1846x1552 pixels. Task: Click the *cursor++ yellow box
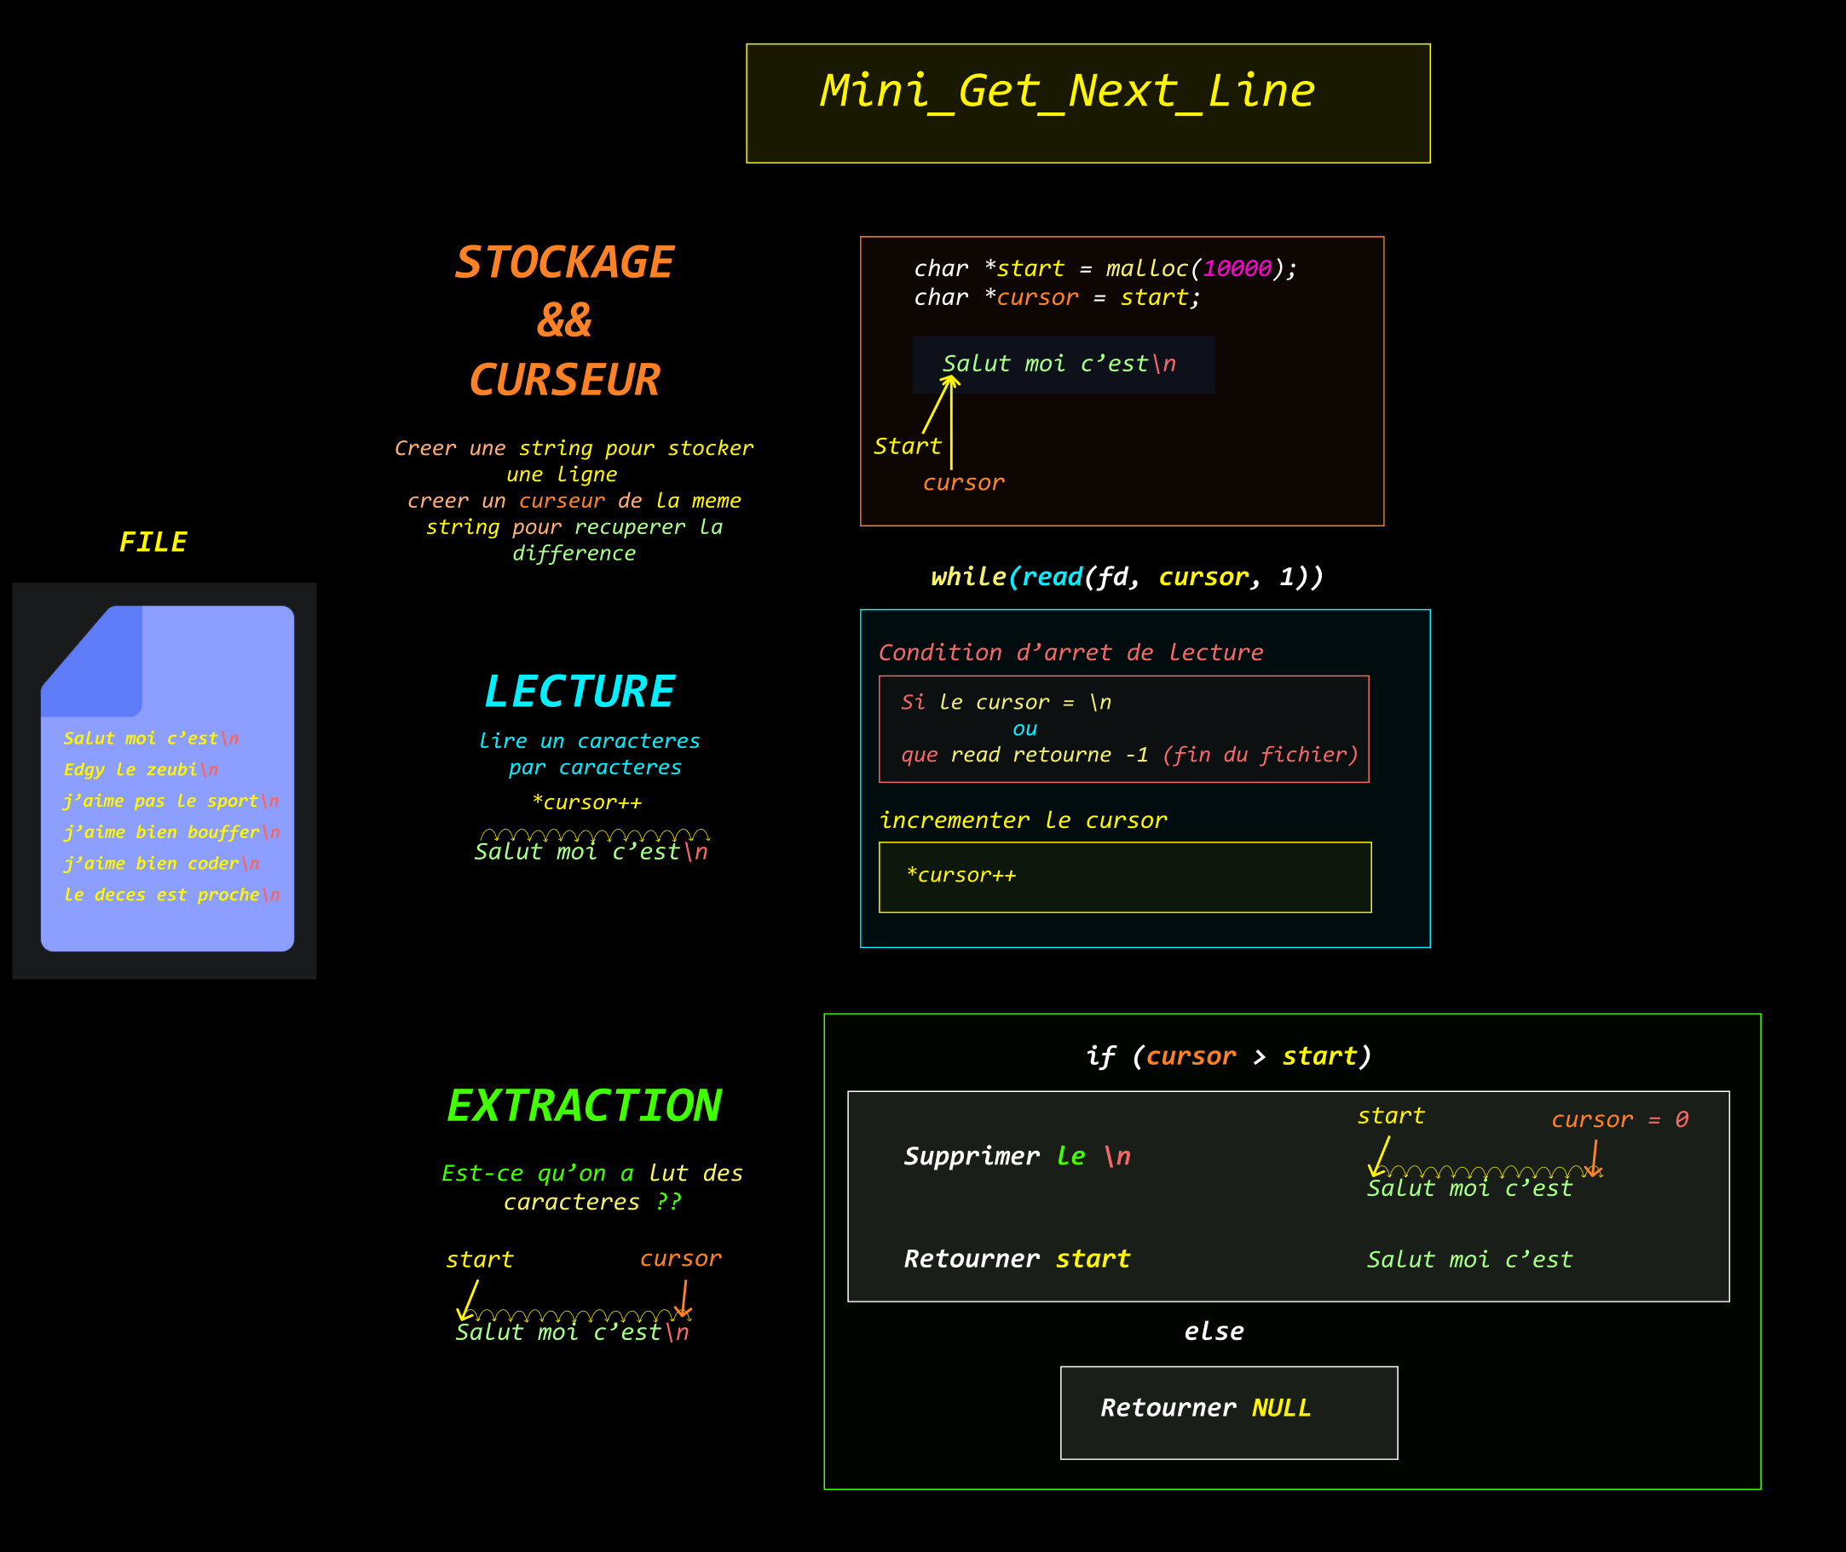(1124, 877)
